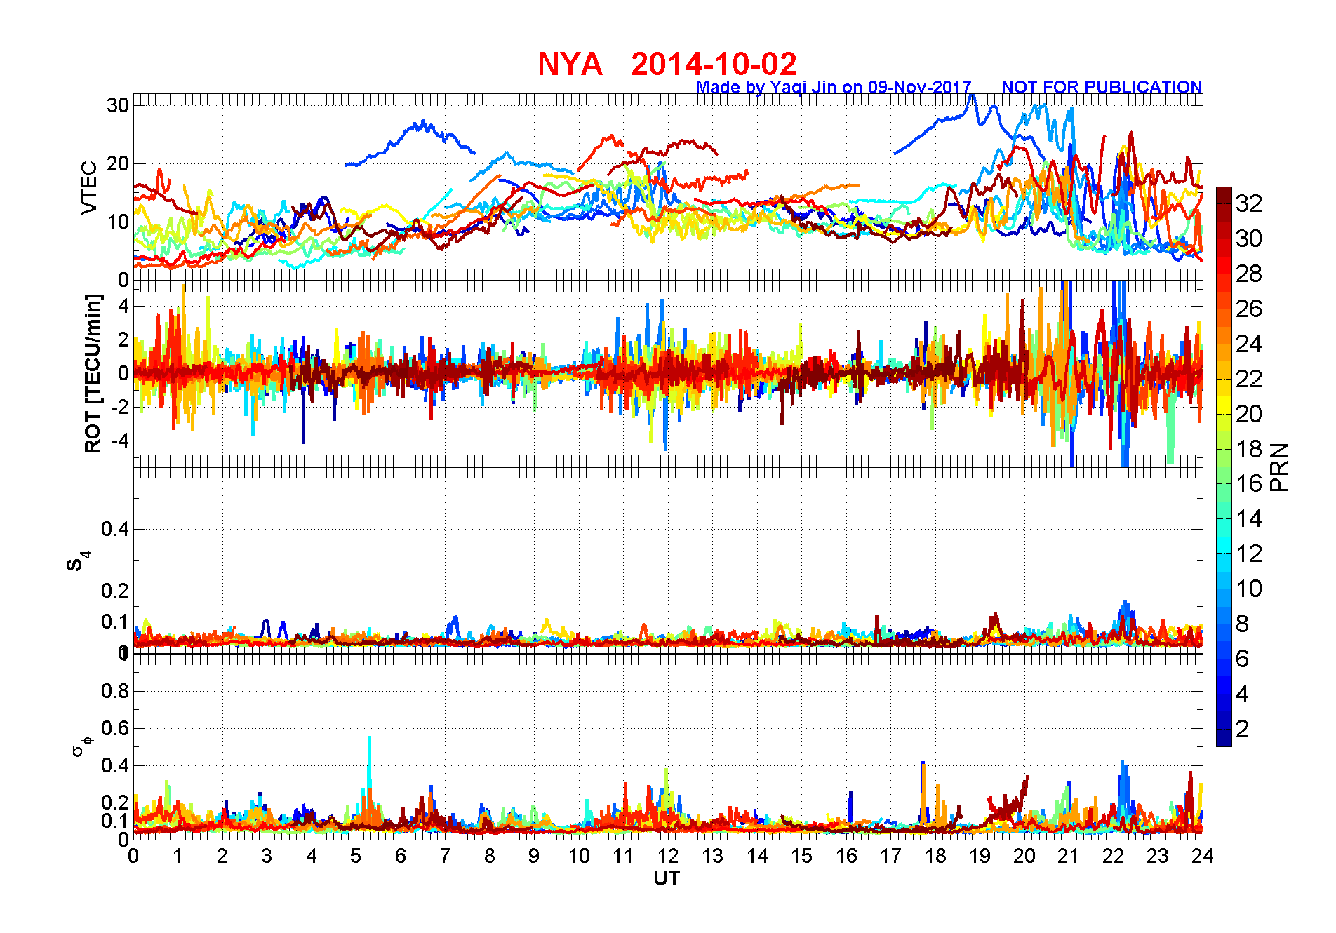
Task: Click UT axis tick label '17'
Action: tap(890, 856)
